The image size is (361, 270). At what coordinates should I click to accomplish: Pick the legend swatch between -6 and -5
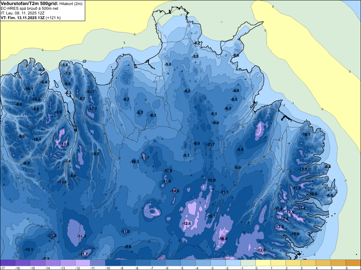pos(173,263)
